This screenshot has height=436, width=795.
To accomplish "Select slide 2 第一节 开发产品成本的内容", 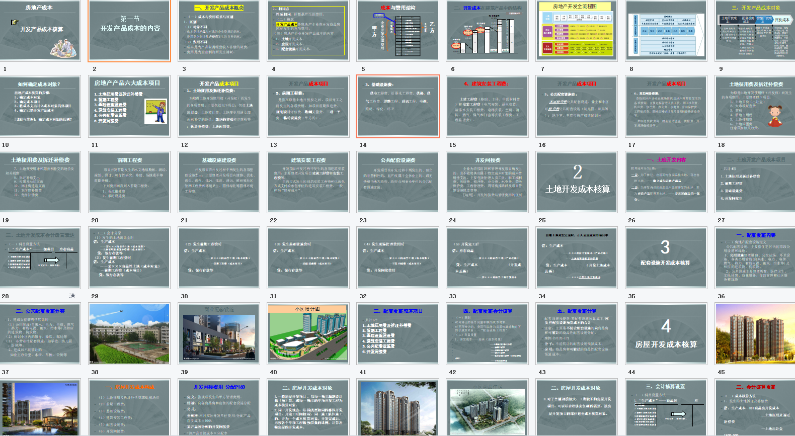I will (129, 30).
